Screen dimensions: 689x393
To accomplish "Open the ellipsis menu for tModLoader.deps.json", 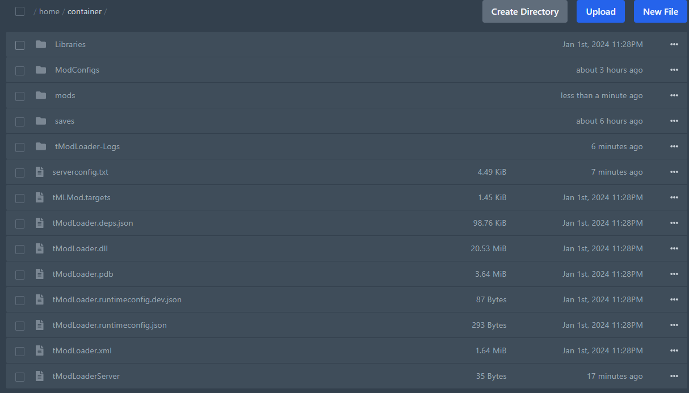I will (x=674, y=223).
